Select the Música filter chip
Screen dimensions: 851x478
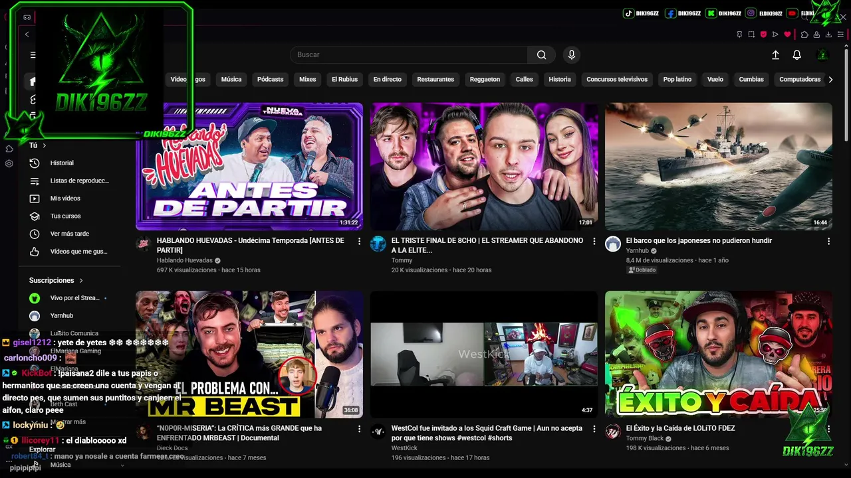click(x=231, y=80)
